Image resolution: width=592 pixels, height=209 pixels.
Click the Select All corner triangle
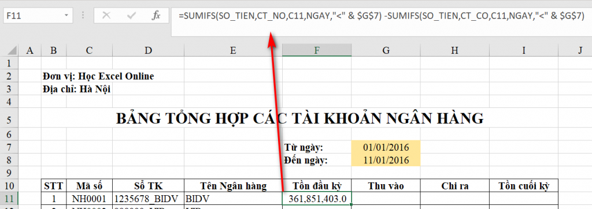pos(12,50)
